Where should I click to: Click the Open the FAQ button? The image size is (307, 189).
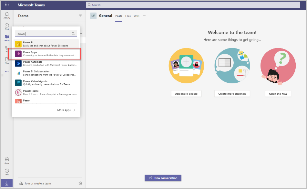coord(278,93)
